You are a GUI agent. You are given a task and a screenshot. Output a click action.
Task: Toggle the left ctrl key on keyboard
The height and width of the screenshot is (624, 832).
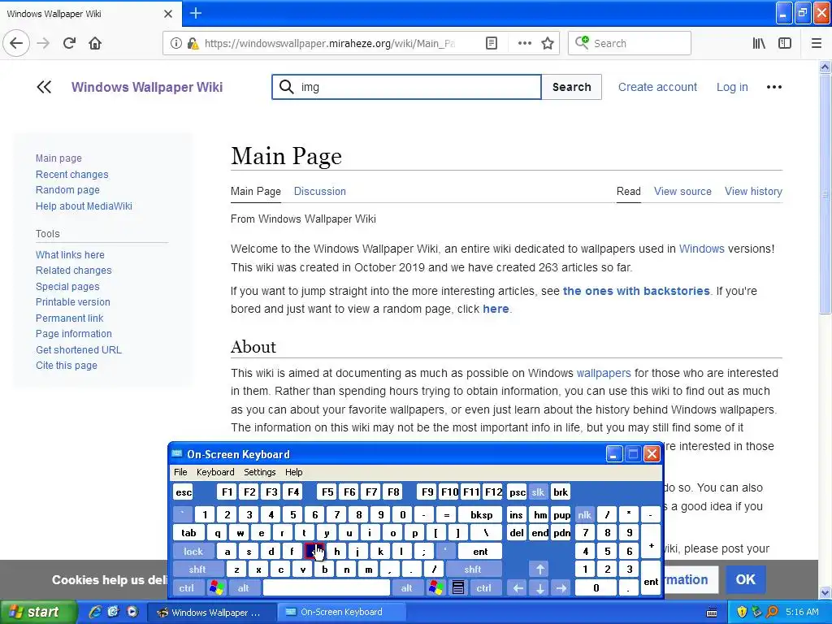(186, 588)
